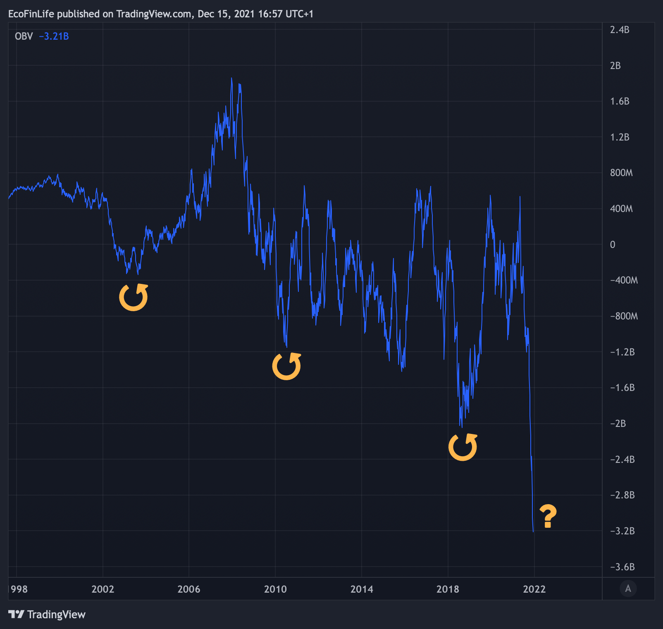
Task: Click the 400M axis label
Action: coord(621,209)
